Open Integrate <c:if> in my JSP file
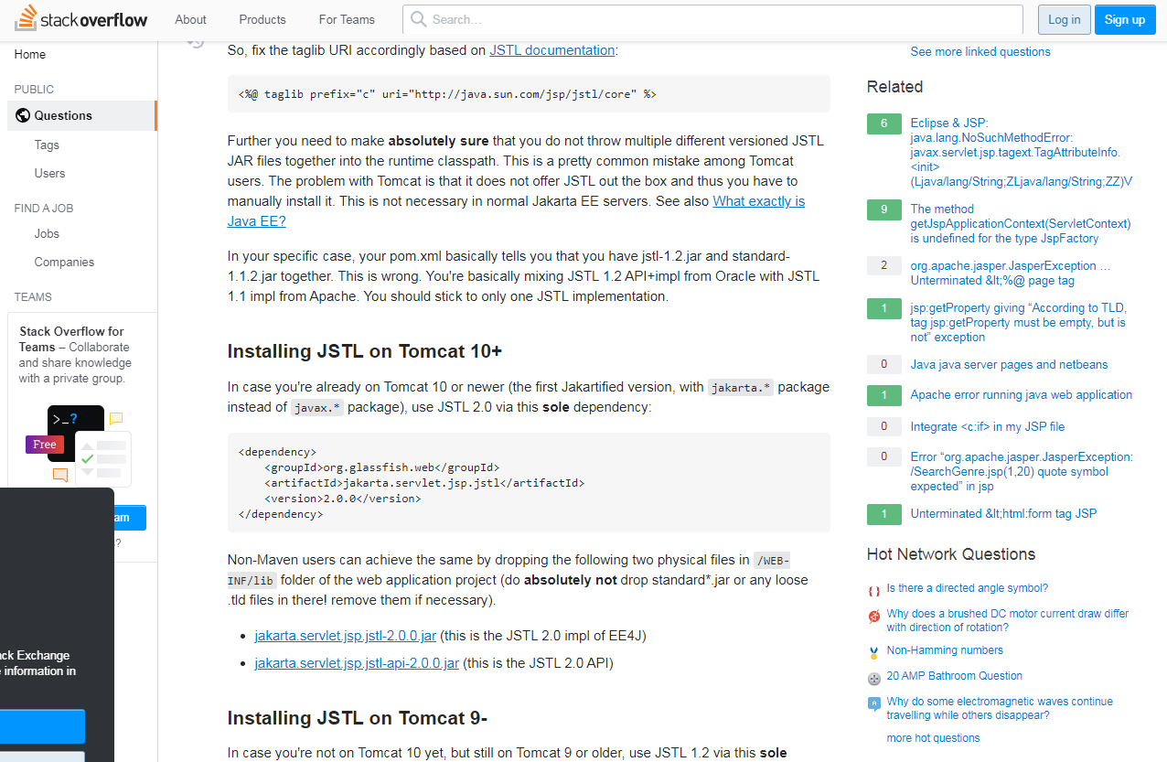 988,426
